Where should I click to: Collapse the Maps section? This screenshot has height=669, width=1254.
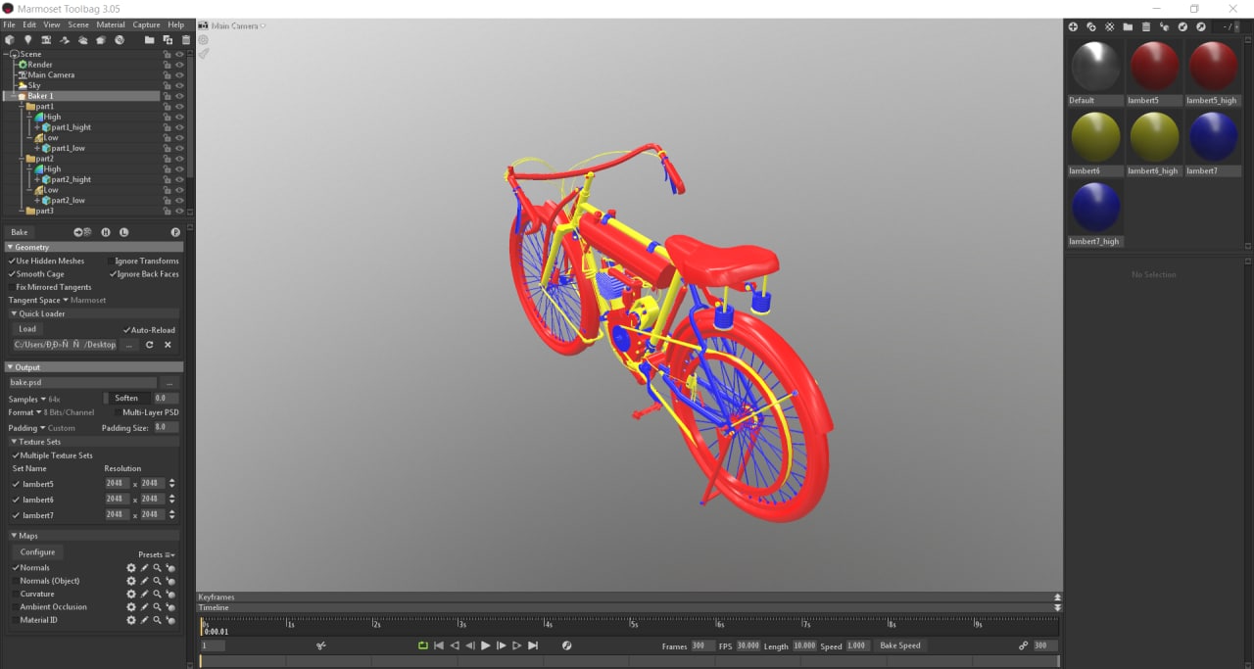coord(15,536)
